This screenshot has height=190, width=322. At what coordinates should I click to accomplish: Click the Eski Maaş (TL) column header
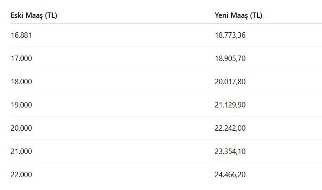34,16
